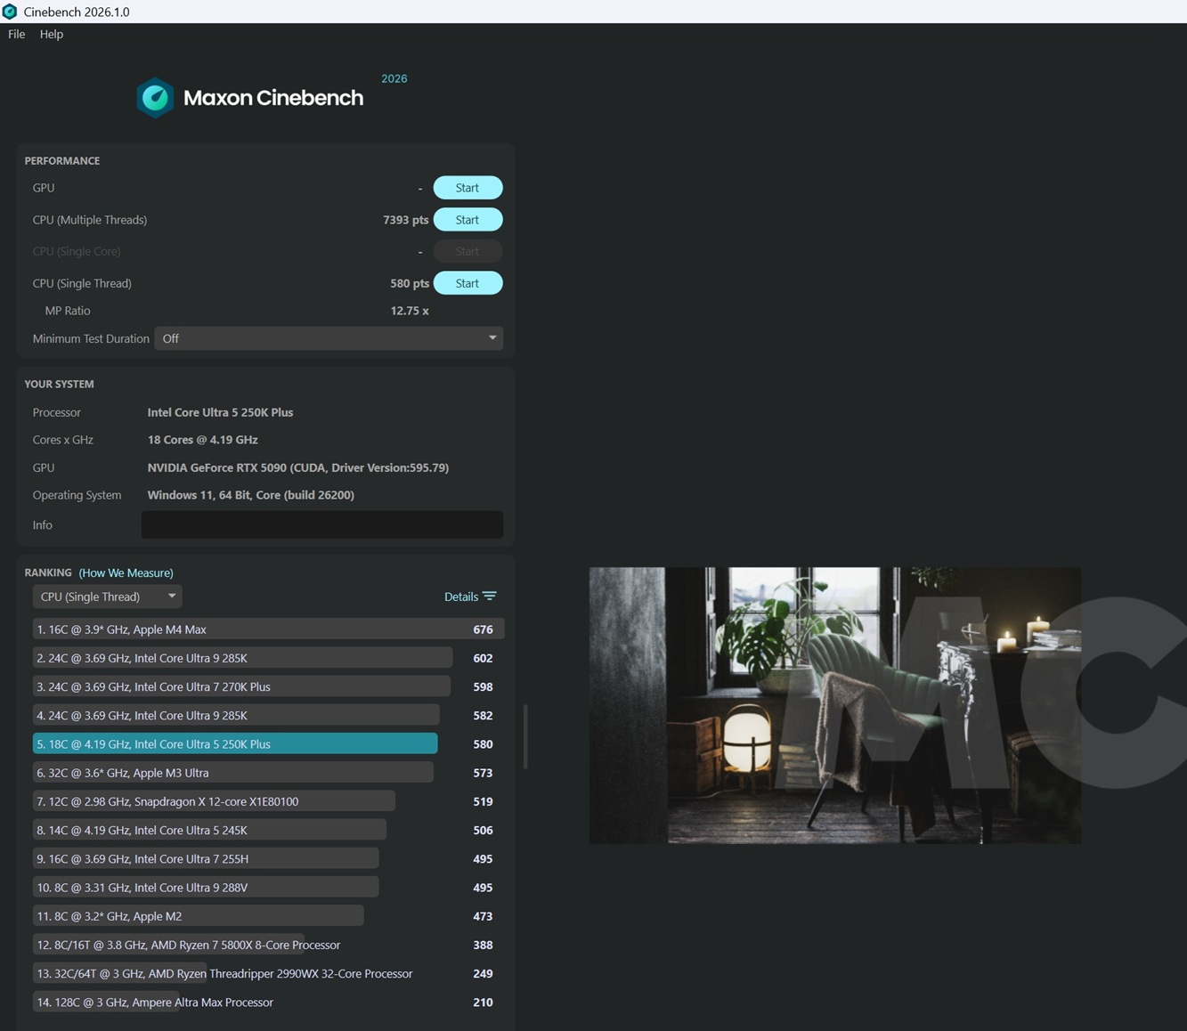This screenshot has height=1031, width=1187.
Task: Click the Maxon Cinebench hexagon logo
Action: tap(155, 98)
